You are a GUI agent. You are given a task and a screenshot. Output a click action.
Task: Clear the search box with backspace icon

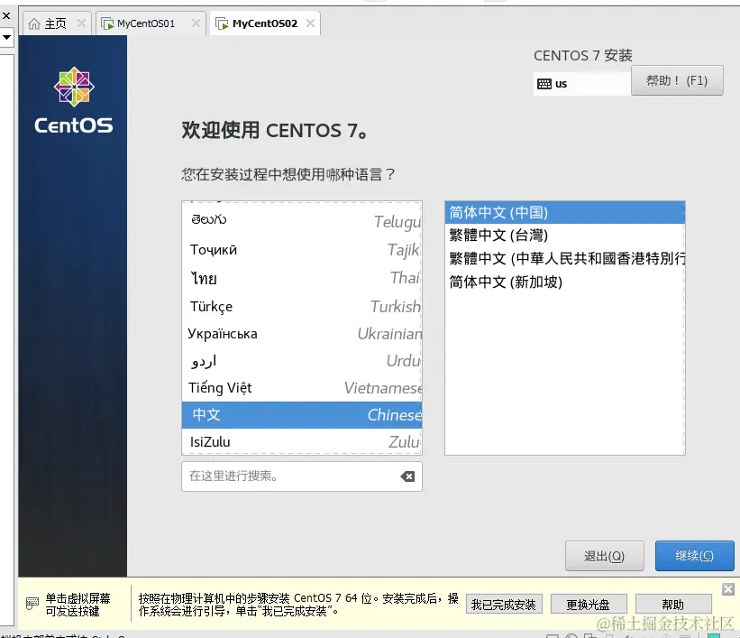407,476
